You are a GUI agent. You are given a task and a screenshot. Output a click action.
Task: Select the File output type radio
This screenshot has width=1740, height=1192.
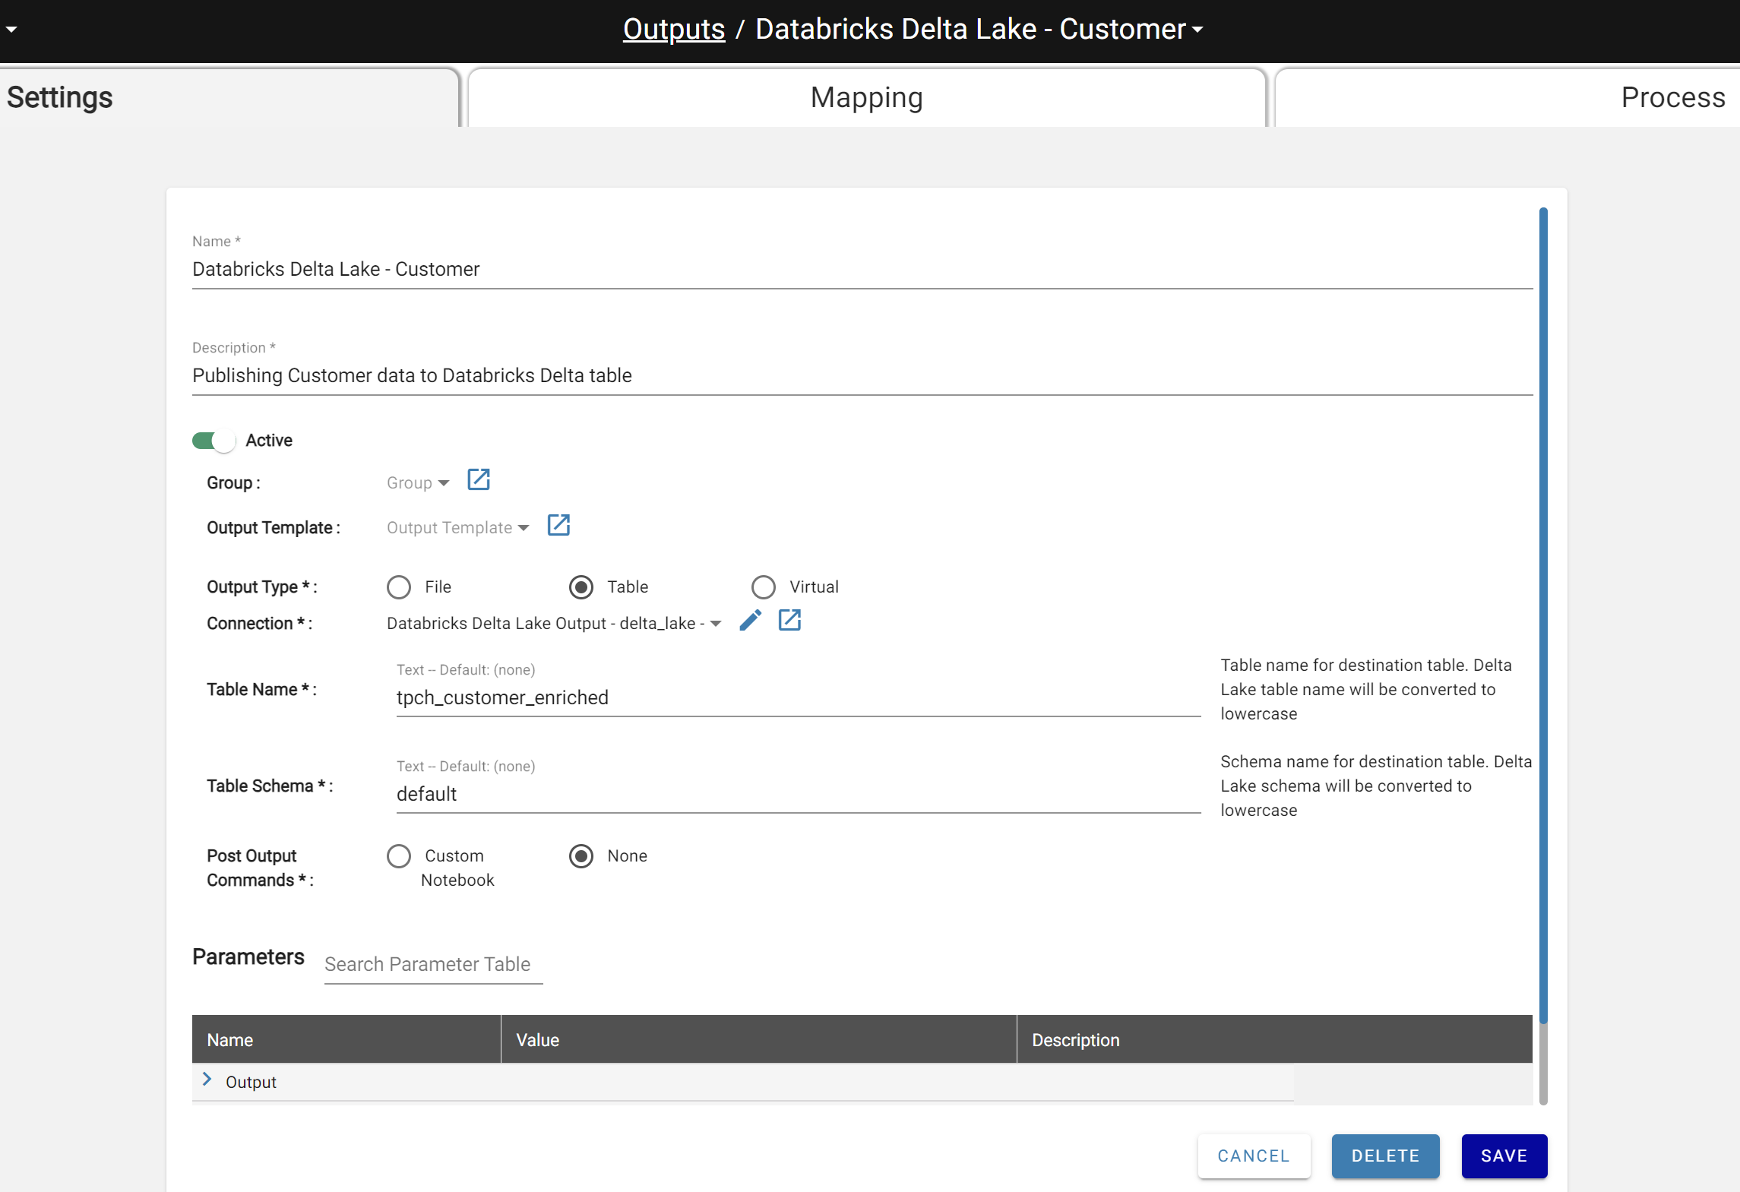399,587
